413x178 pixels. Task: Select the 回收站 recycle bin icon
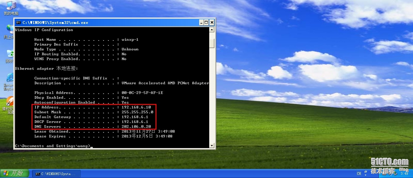point(10,56)
